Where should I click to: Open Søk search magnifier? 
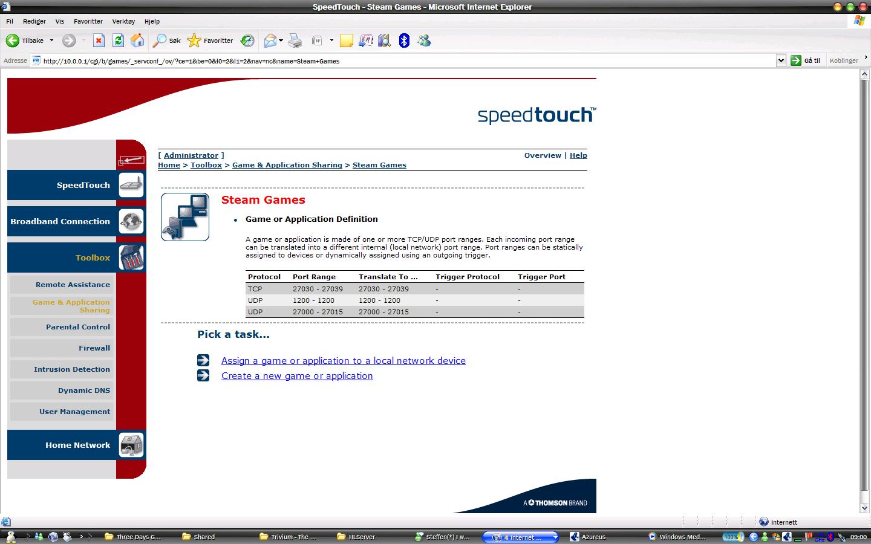click(167, 40)
